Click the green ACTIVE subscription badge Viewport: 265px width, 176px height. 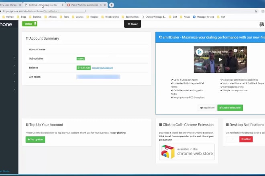click(81, 59)
